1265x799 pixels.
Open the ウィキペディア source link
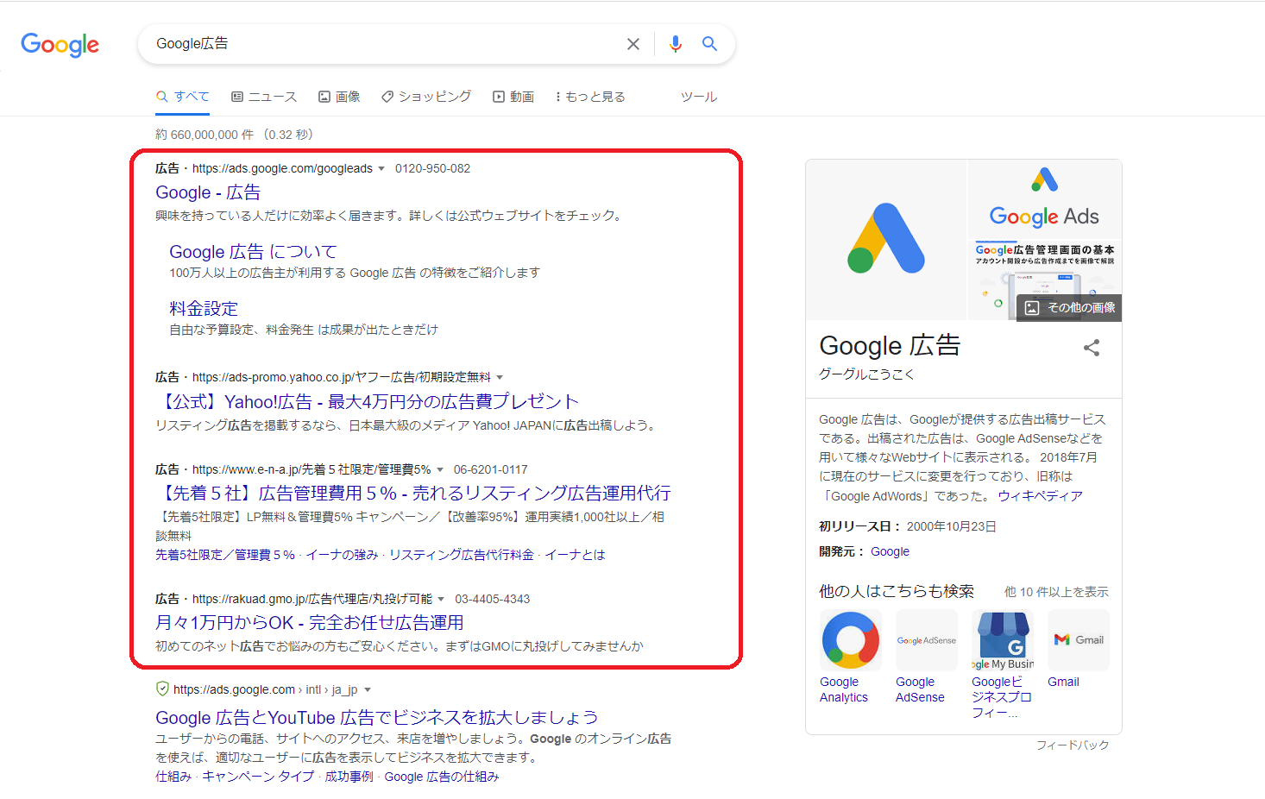(x=1040, y=496)
